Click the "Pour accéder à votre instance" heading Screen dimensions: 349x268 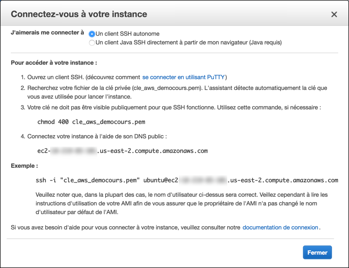pos(54,63)
